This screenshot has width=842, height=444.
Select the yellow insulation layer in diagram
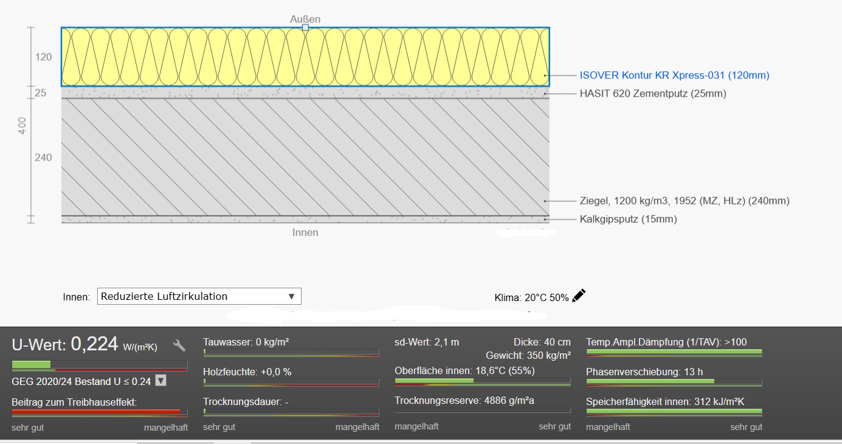tap(305, 57)
